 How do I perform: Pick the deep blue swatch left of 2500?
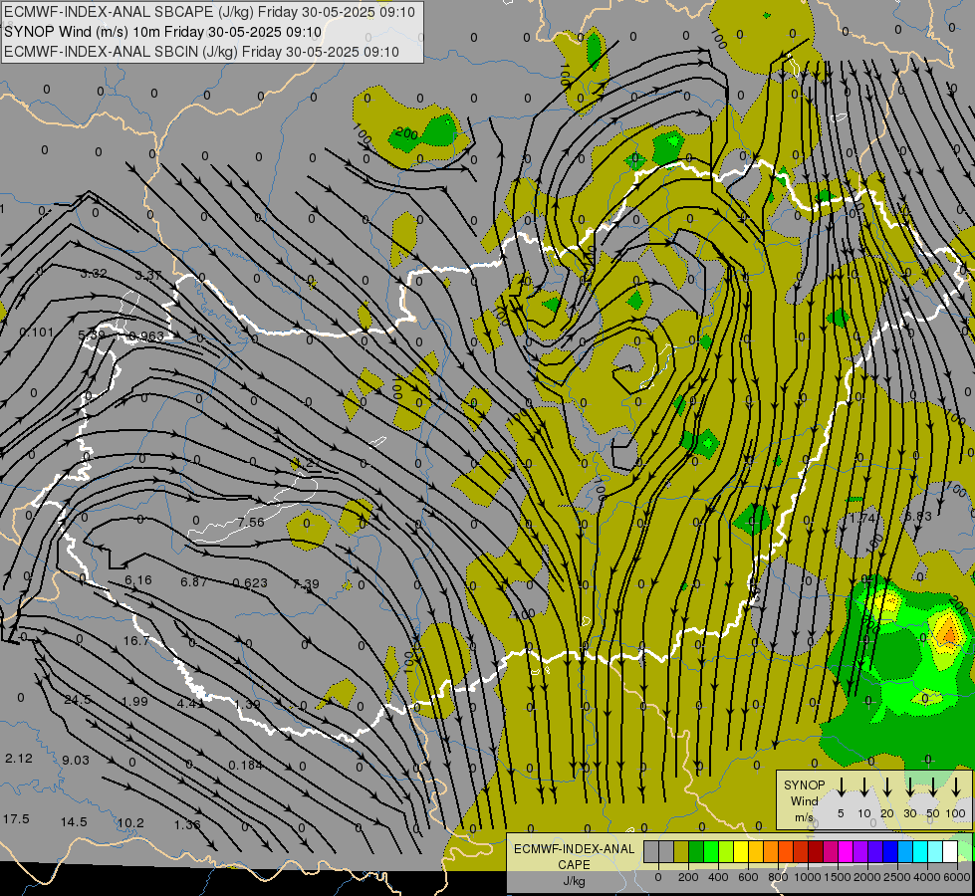click(890, 852)
